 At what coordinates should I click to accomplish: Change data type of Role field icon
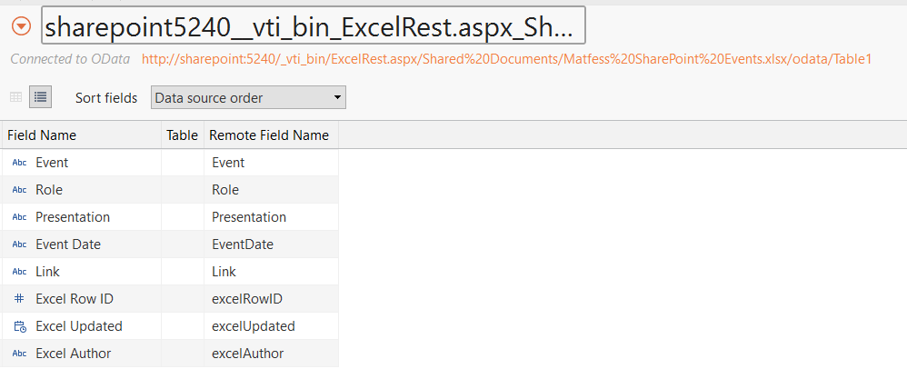20,190
